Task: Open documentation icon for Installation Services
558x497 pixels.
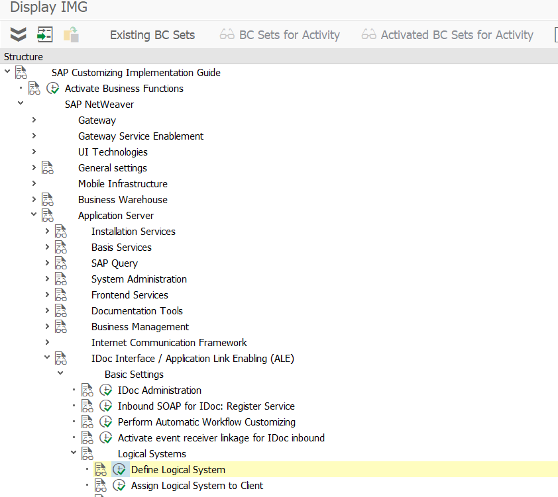Action: point(60,231)
